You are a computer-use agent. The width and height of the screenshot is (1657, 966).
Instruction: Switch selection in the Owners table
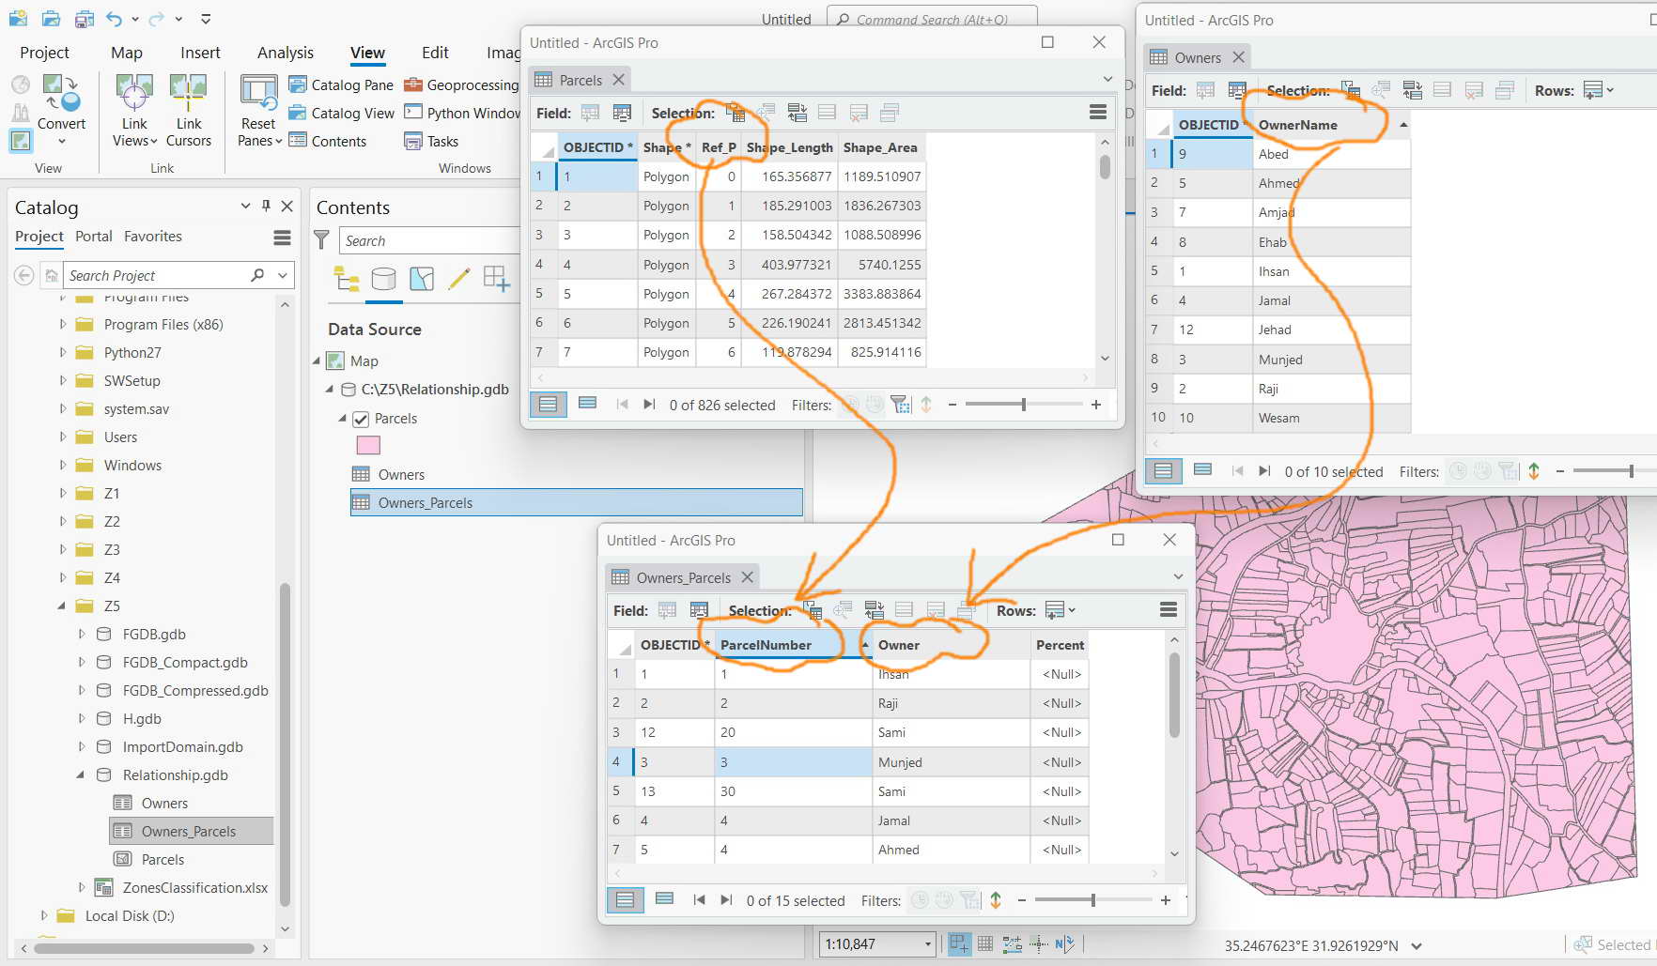tap(1412, 90)
